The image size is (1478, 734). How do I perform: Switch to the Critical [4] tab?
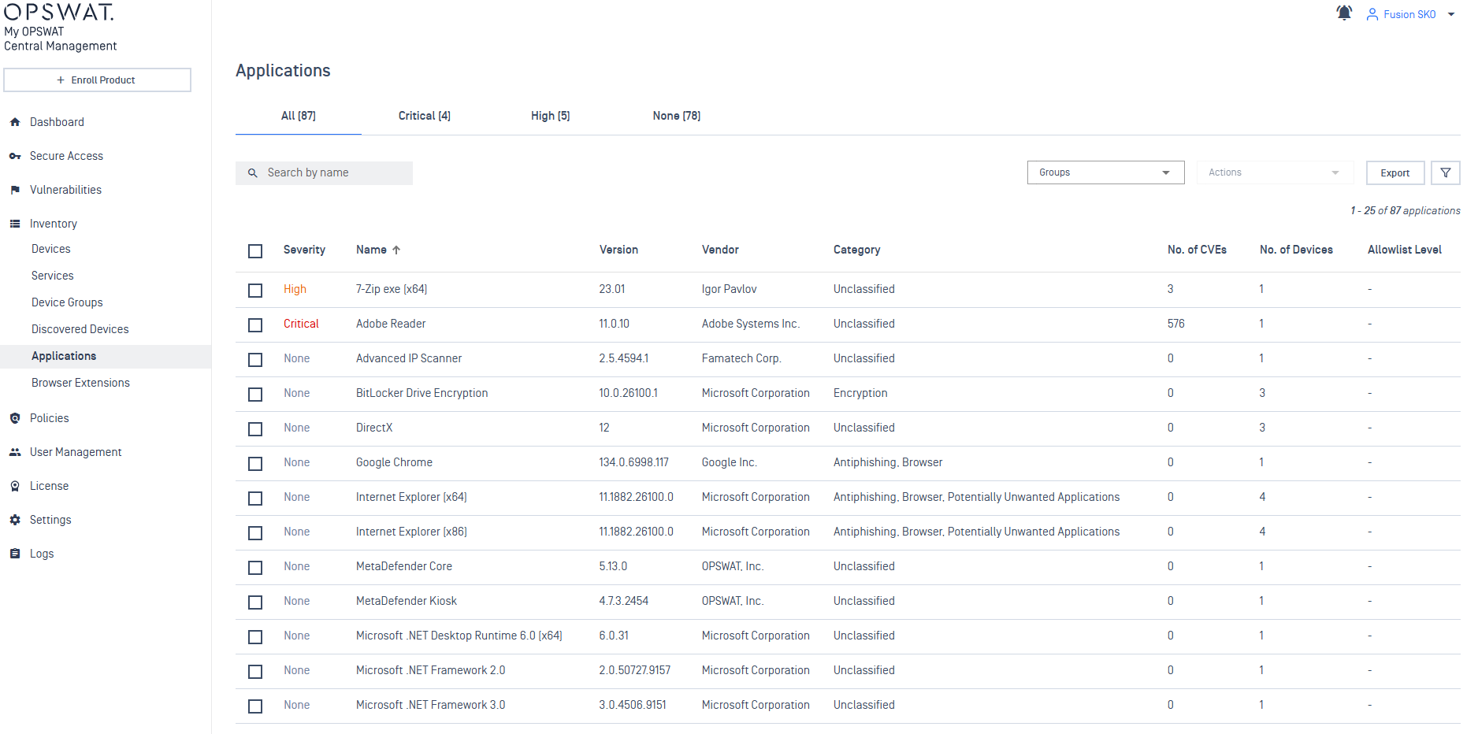(x=425, y=116)
